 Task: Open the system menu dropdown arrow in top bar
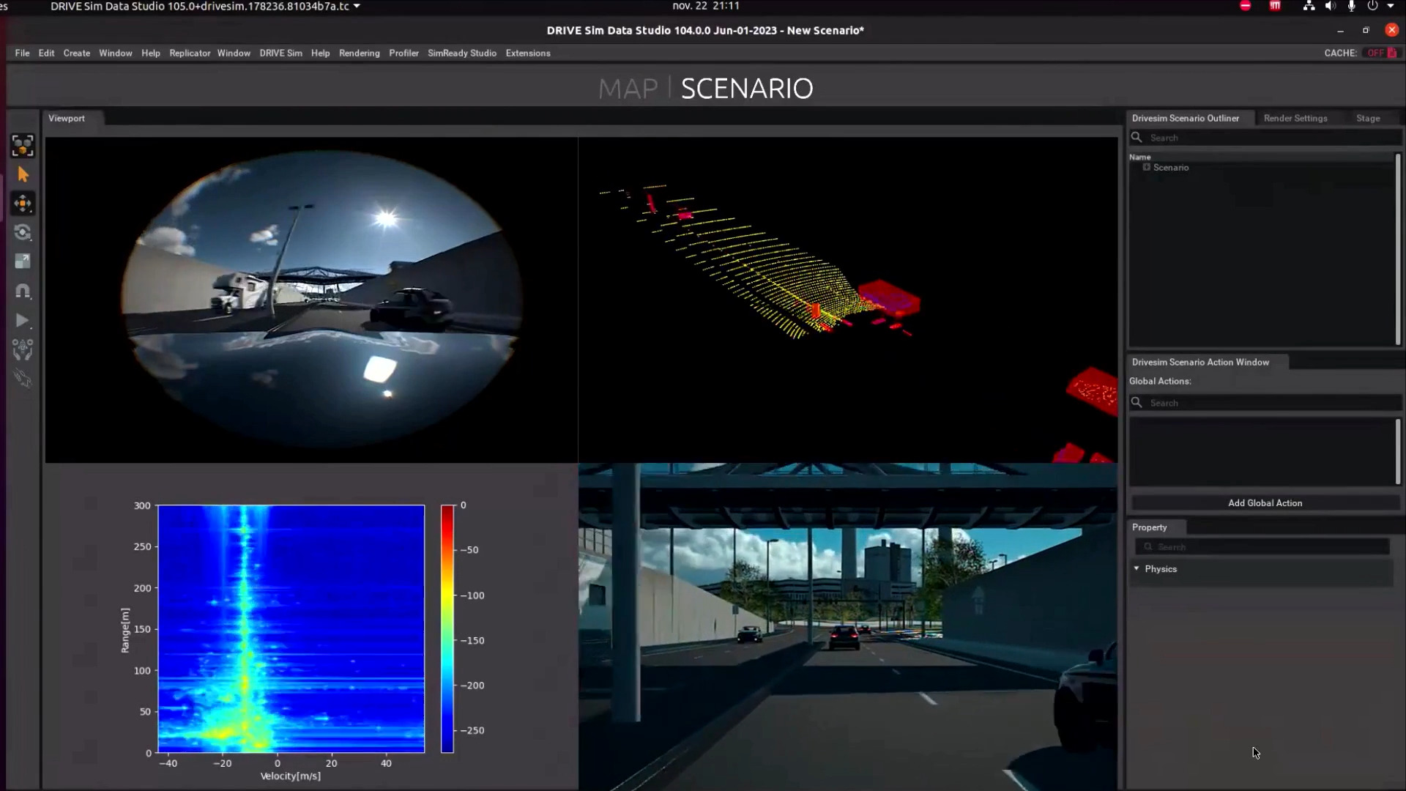coord(1391,6)
